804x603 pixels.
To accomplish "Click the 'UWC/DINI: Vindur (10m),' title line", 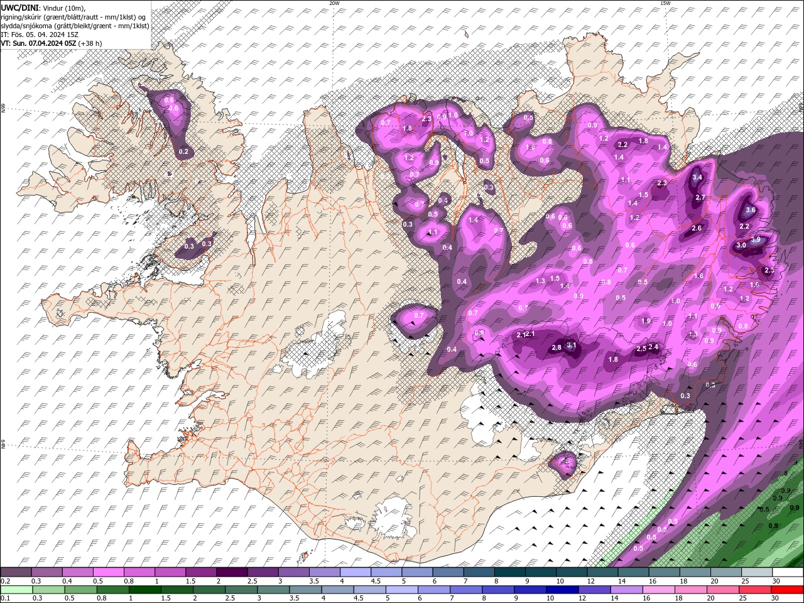I will click(x=43, y=7).
